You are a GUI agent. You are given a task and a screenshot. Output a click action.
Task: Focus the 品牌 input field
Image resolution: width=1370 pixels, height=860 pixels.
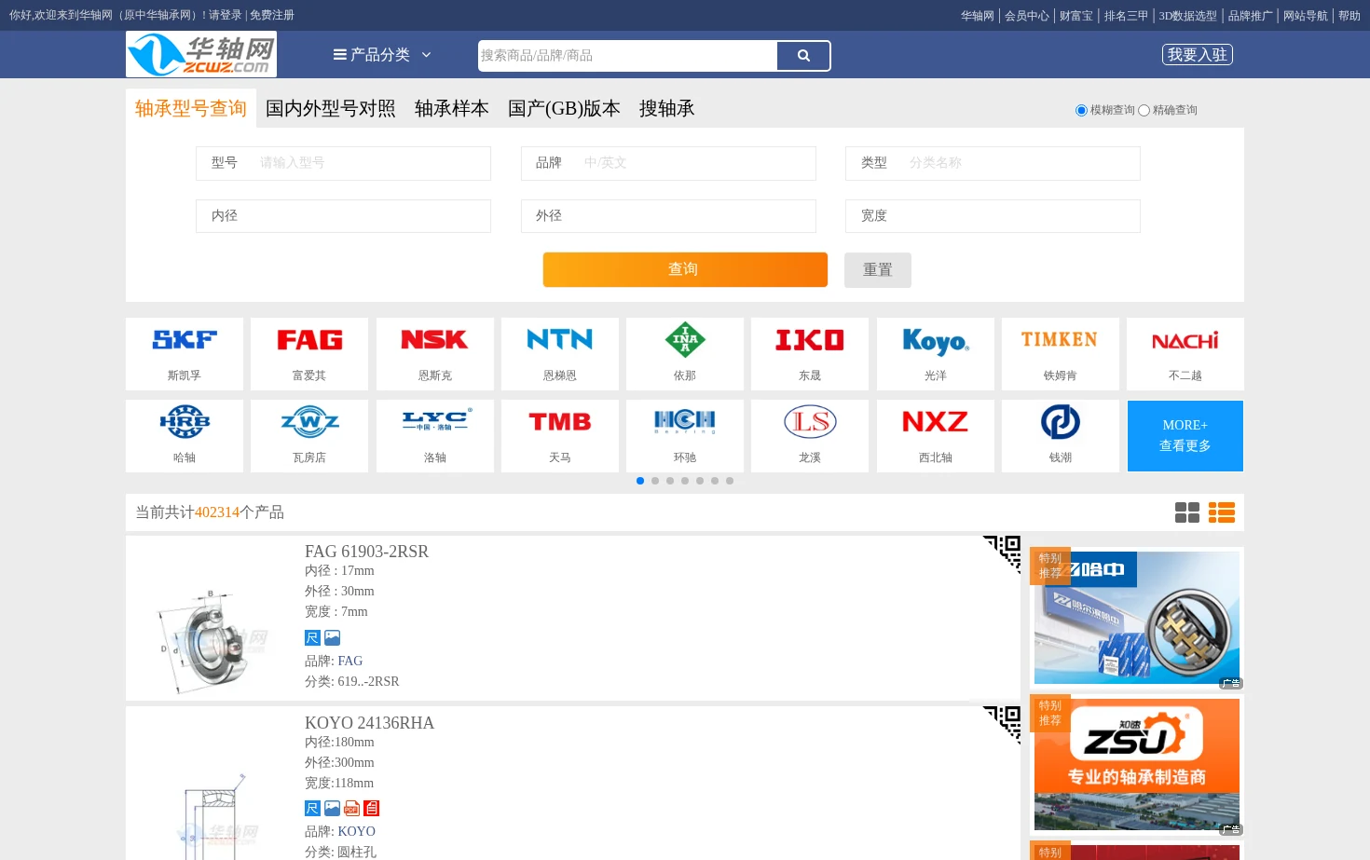668,163
